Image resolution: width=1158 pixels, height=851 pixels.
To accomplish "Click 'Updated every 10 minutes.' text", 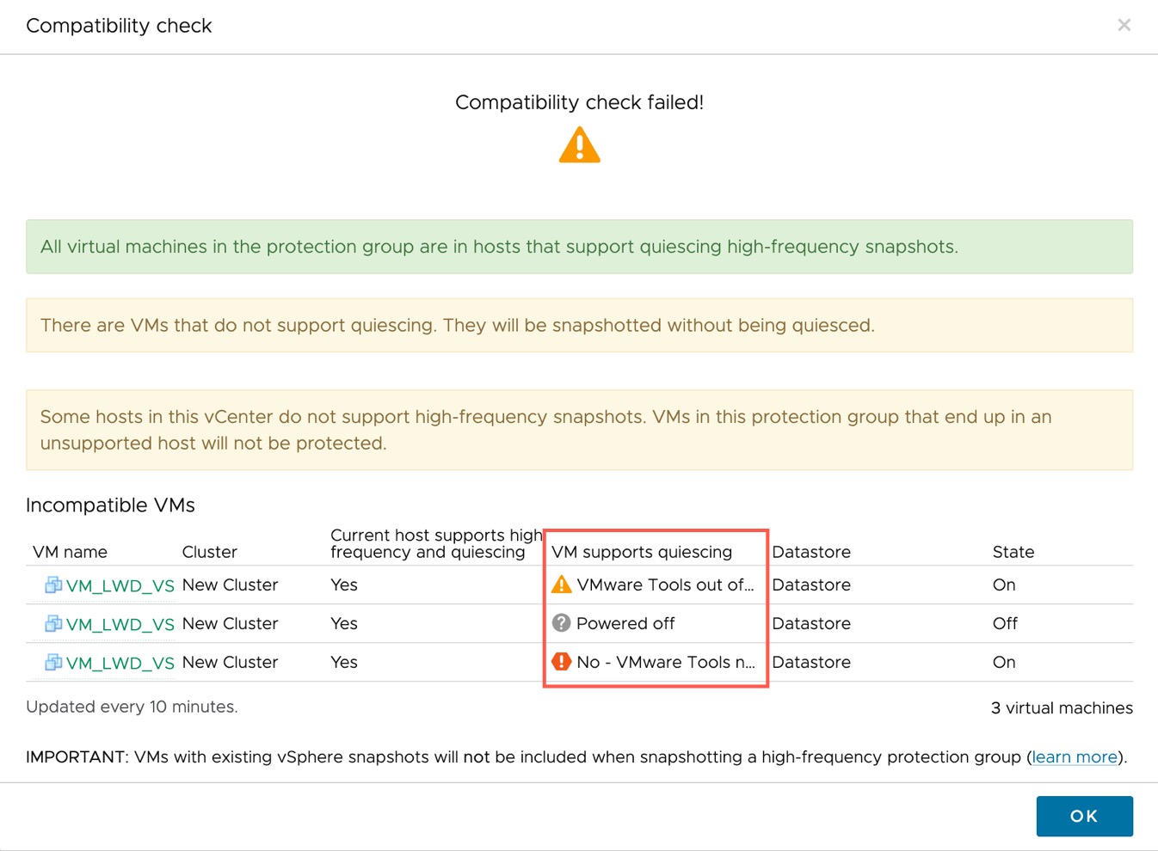I will [x=132, y=707].
